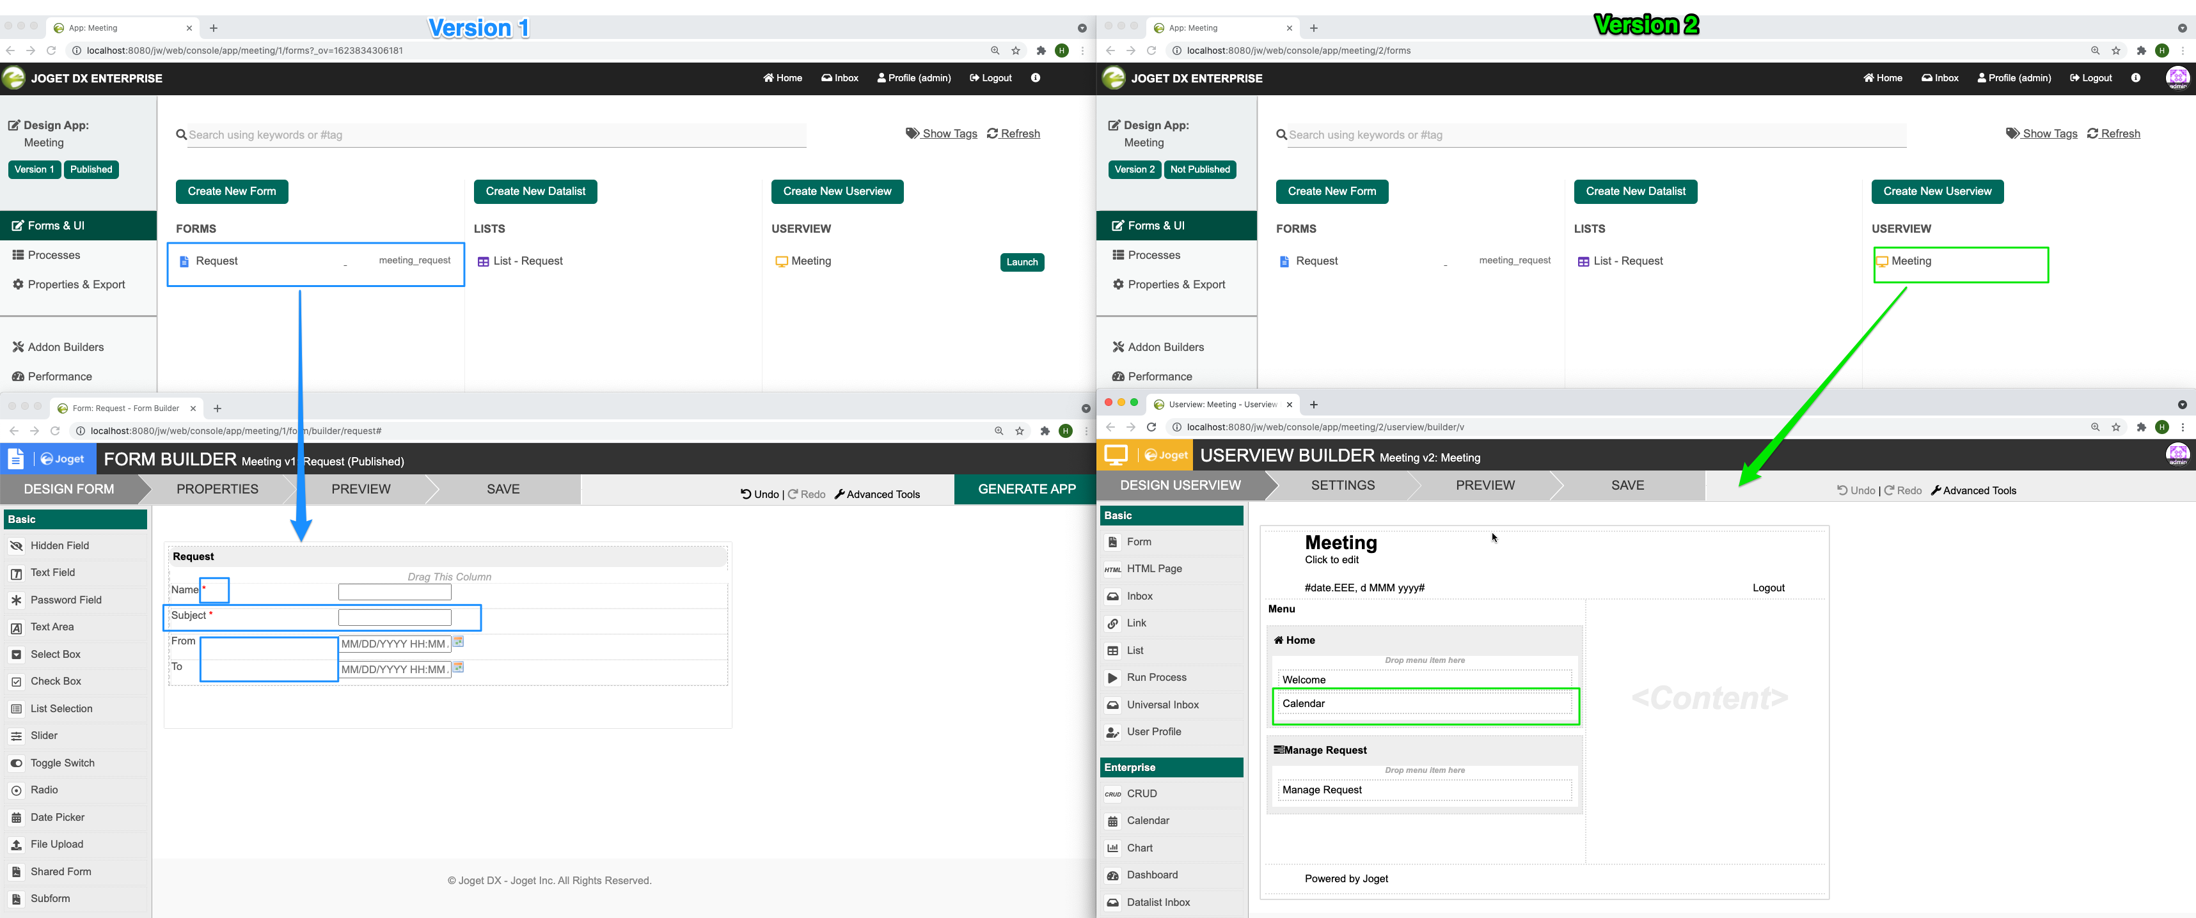Open Processes in Version 1 sidebar

point(54,256)
